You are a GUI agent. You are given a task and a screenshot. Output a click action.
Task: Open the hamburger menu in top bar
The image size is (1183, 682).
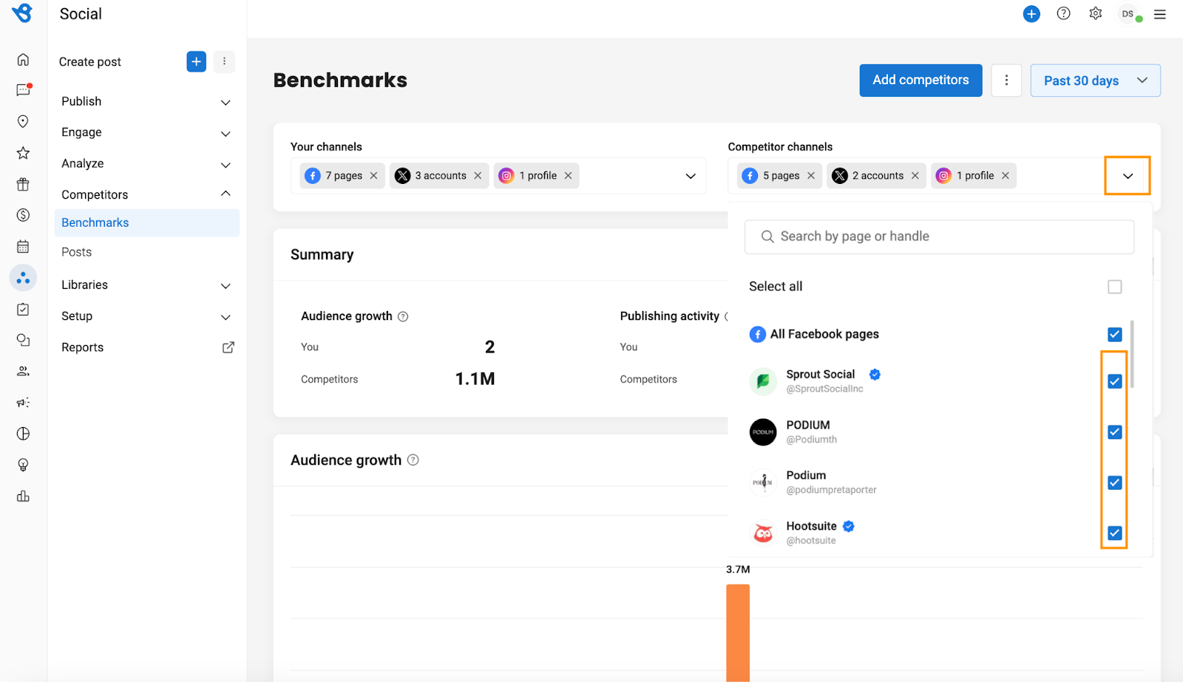click(x=1160, y=14)
